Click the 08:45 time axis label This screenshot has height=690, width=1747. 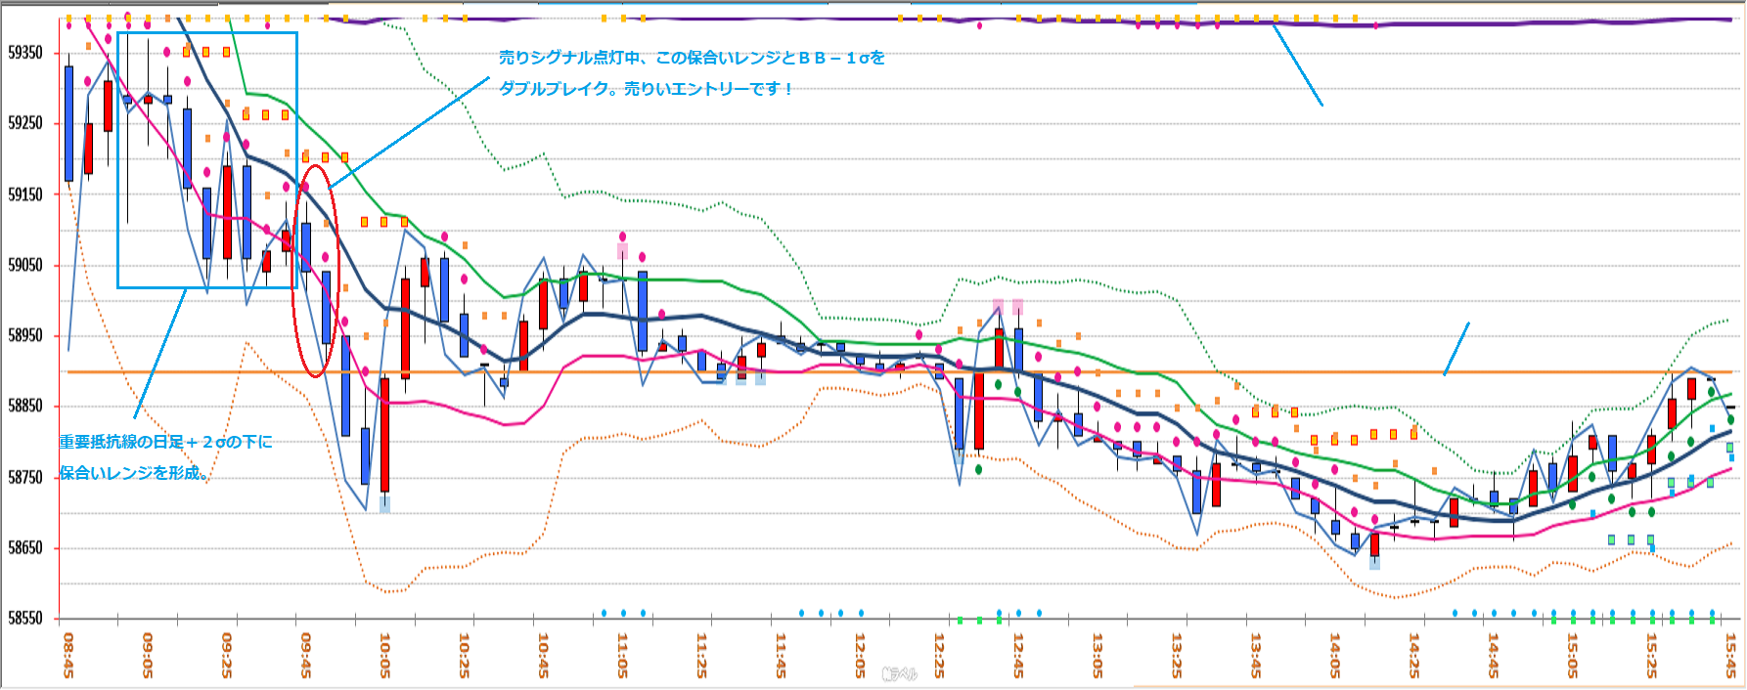(x=67, y=655)
